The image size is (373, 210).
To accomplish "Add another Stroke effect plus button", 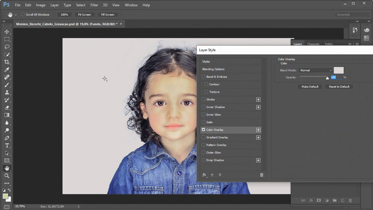I will [x=258, y=100].
